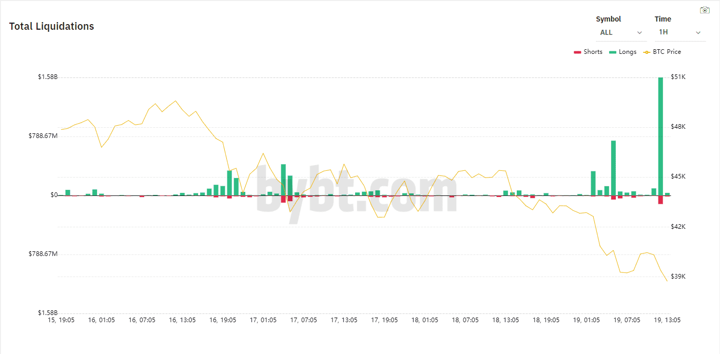Image resolution: width=720 pixels, height=354 pixels.
Task: Hide the BTC Price series via legend label
Action: (x=667, y=52)
